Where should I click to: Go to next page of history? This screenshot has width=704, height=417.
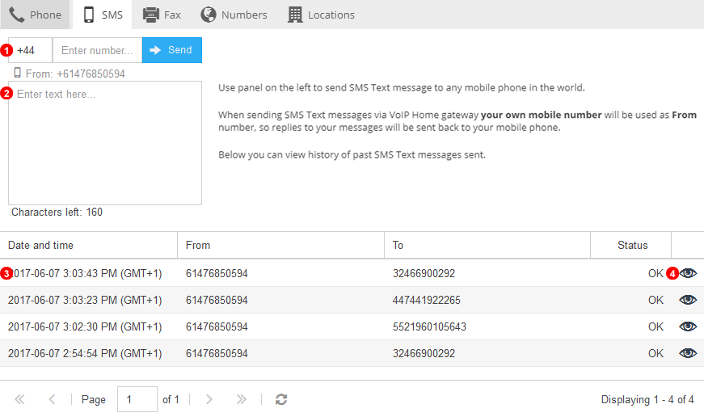tap(209, 399)
